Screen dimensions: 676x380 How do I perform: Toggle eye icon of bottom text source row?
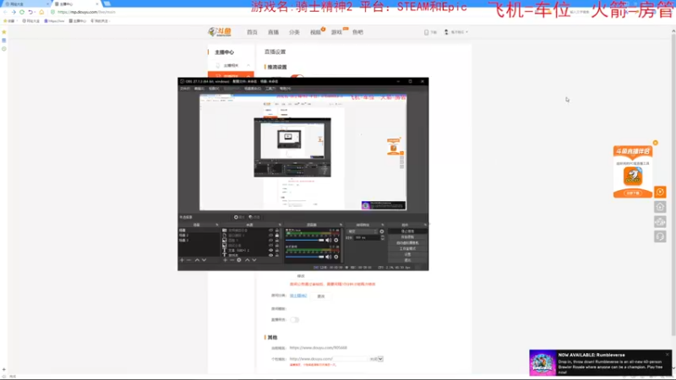click(270, 255)
